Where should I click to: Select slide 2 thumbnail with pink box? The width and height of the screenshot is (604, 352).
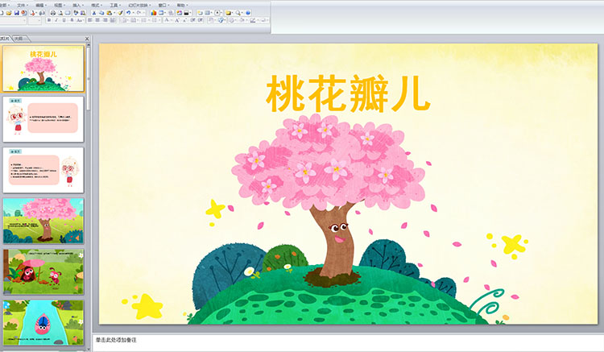point(43,119)
